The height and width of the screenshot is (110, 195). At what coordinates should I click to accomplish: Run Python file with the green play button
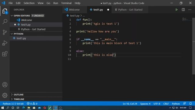point(176,9)
